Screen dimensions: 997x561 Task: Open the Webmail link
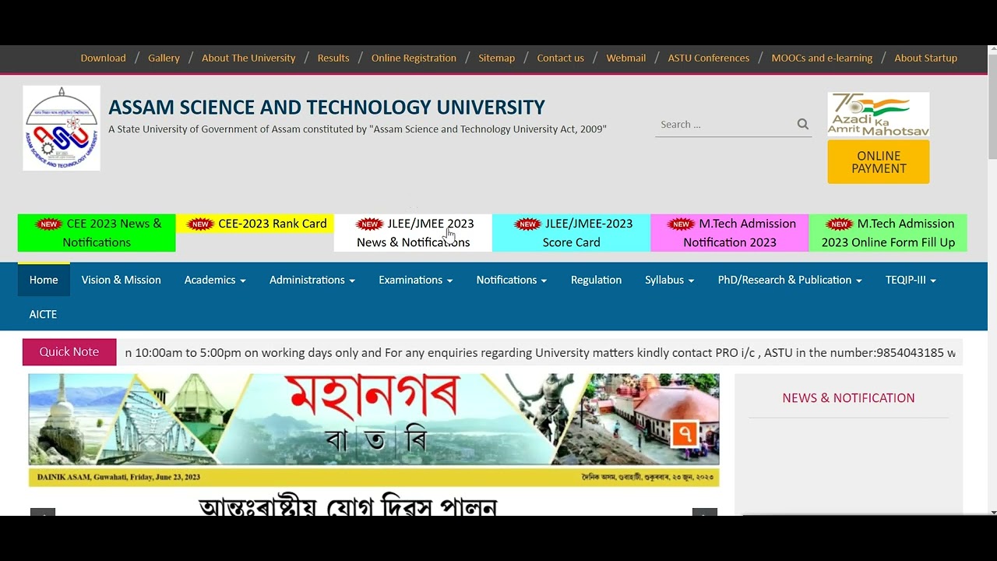tap(626, 58)
